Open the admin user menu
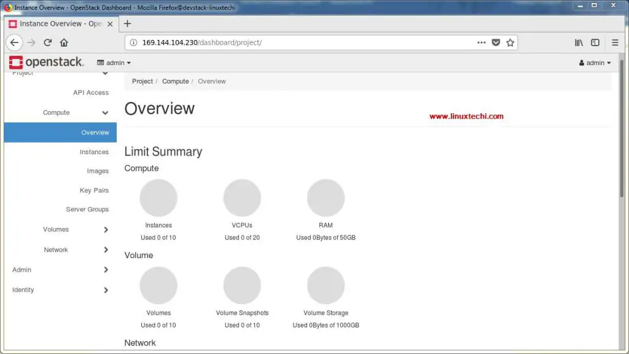 (595, 63)
